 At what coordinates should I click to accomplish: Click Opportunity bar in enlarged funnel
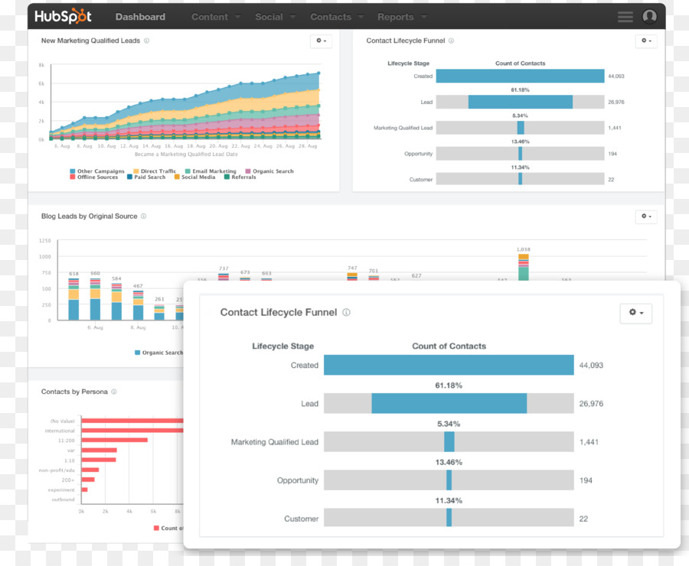(449, 480)
